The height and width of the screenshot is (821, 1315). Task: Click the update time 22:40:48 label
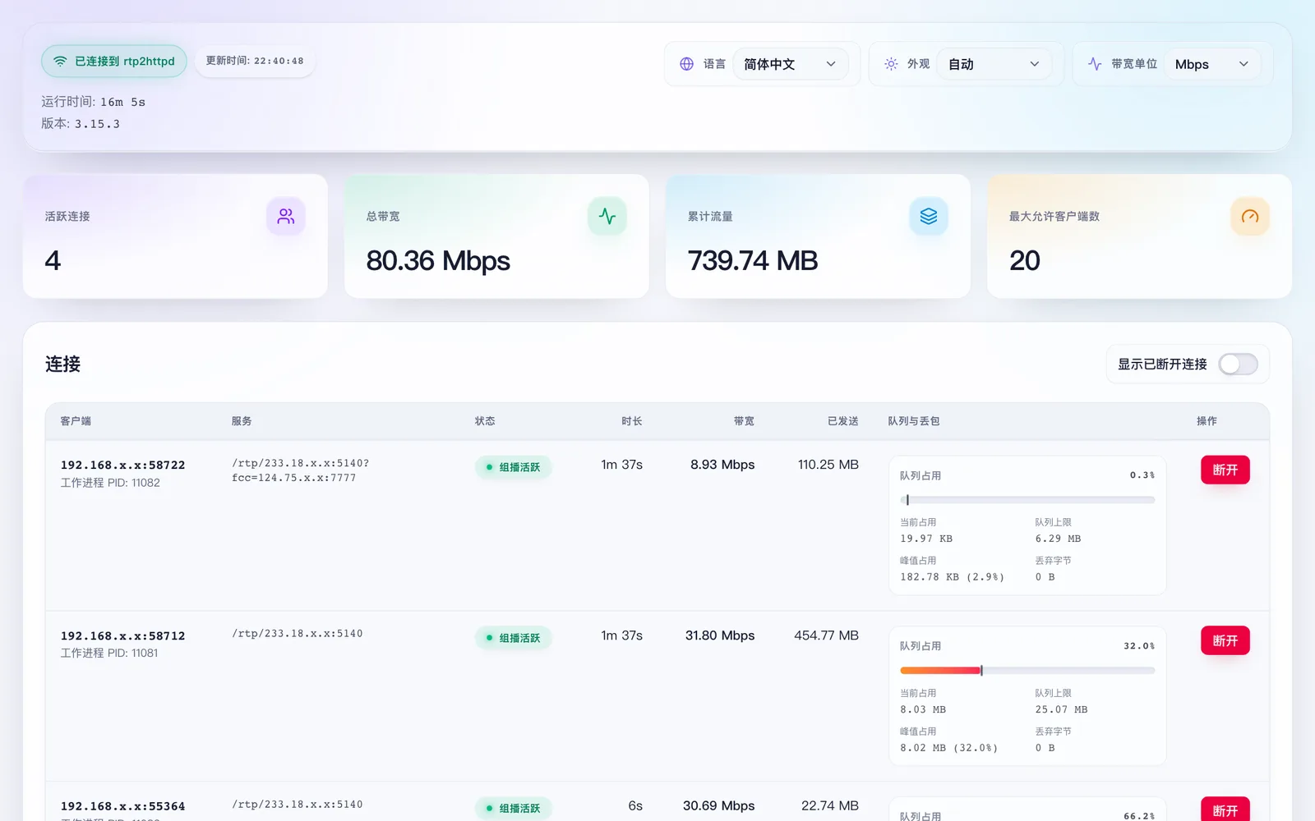pos(255,61)
